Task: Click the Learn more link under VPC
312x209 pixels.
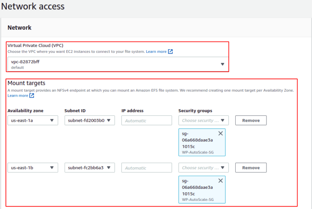Action: click(x=156, y=52)
